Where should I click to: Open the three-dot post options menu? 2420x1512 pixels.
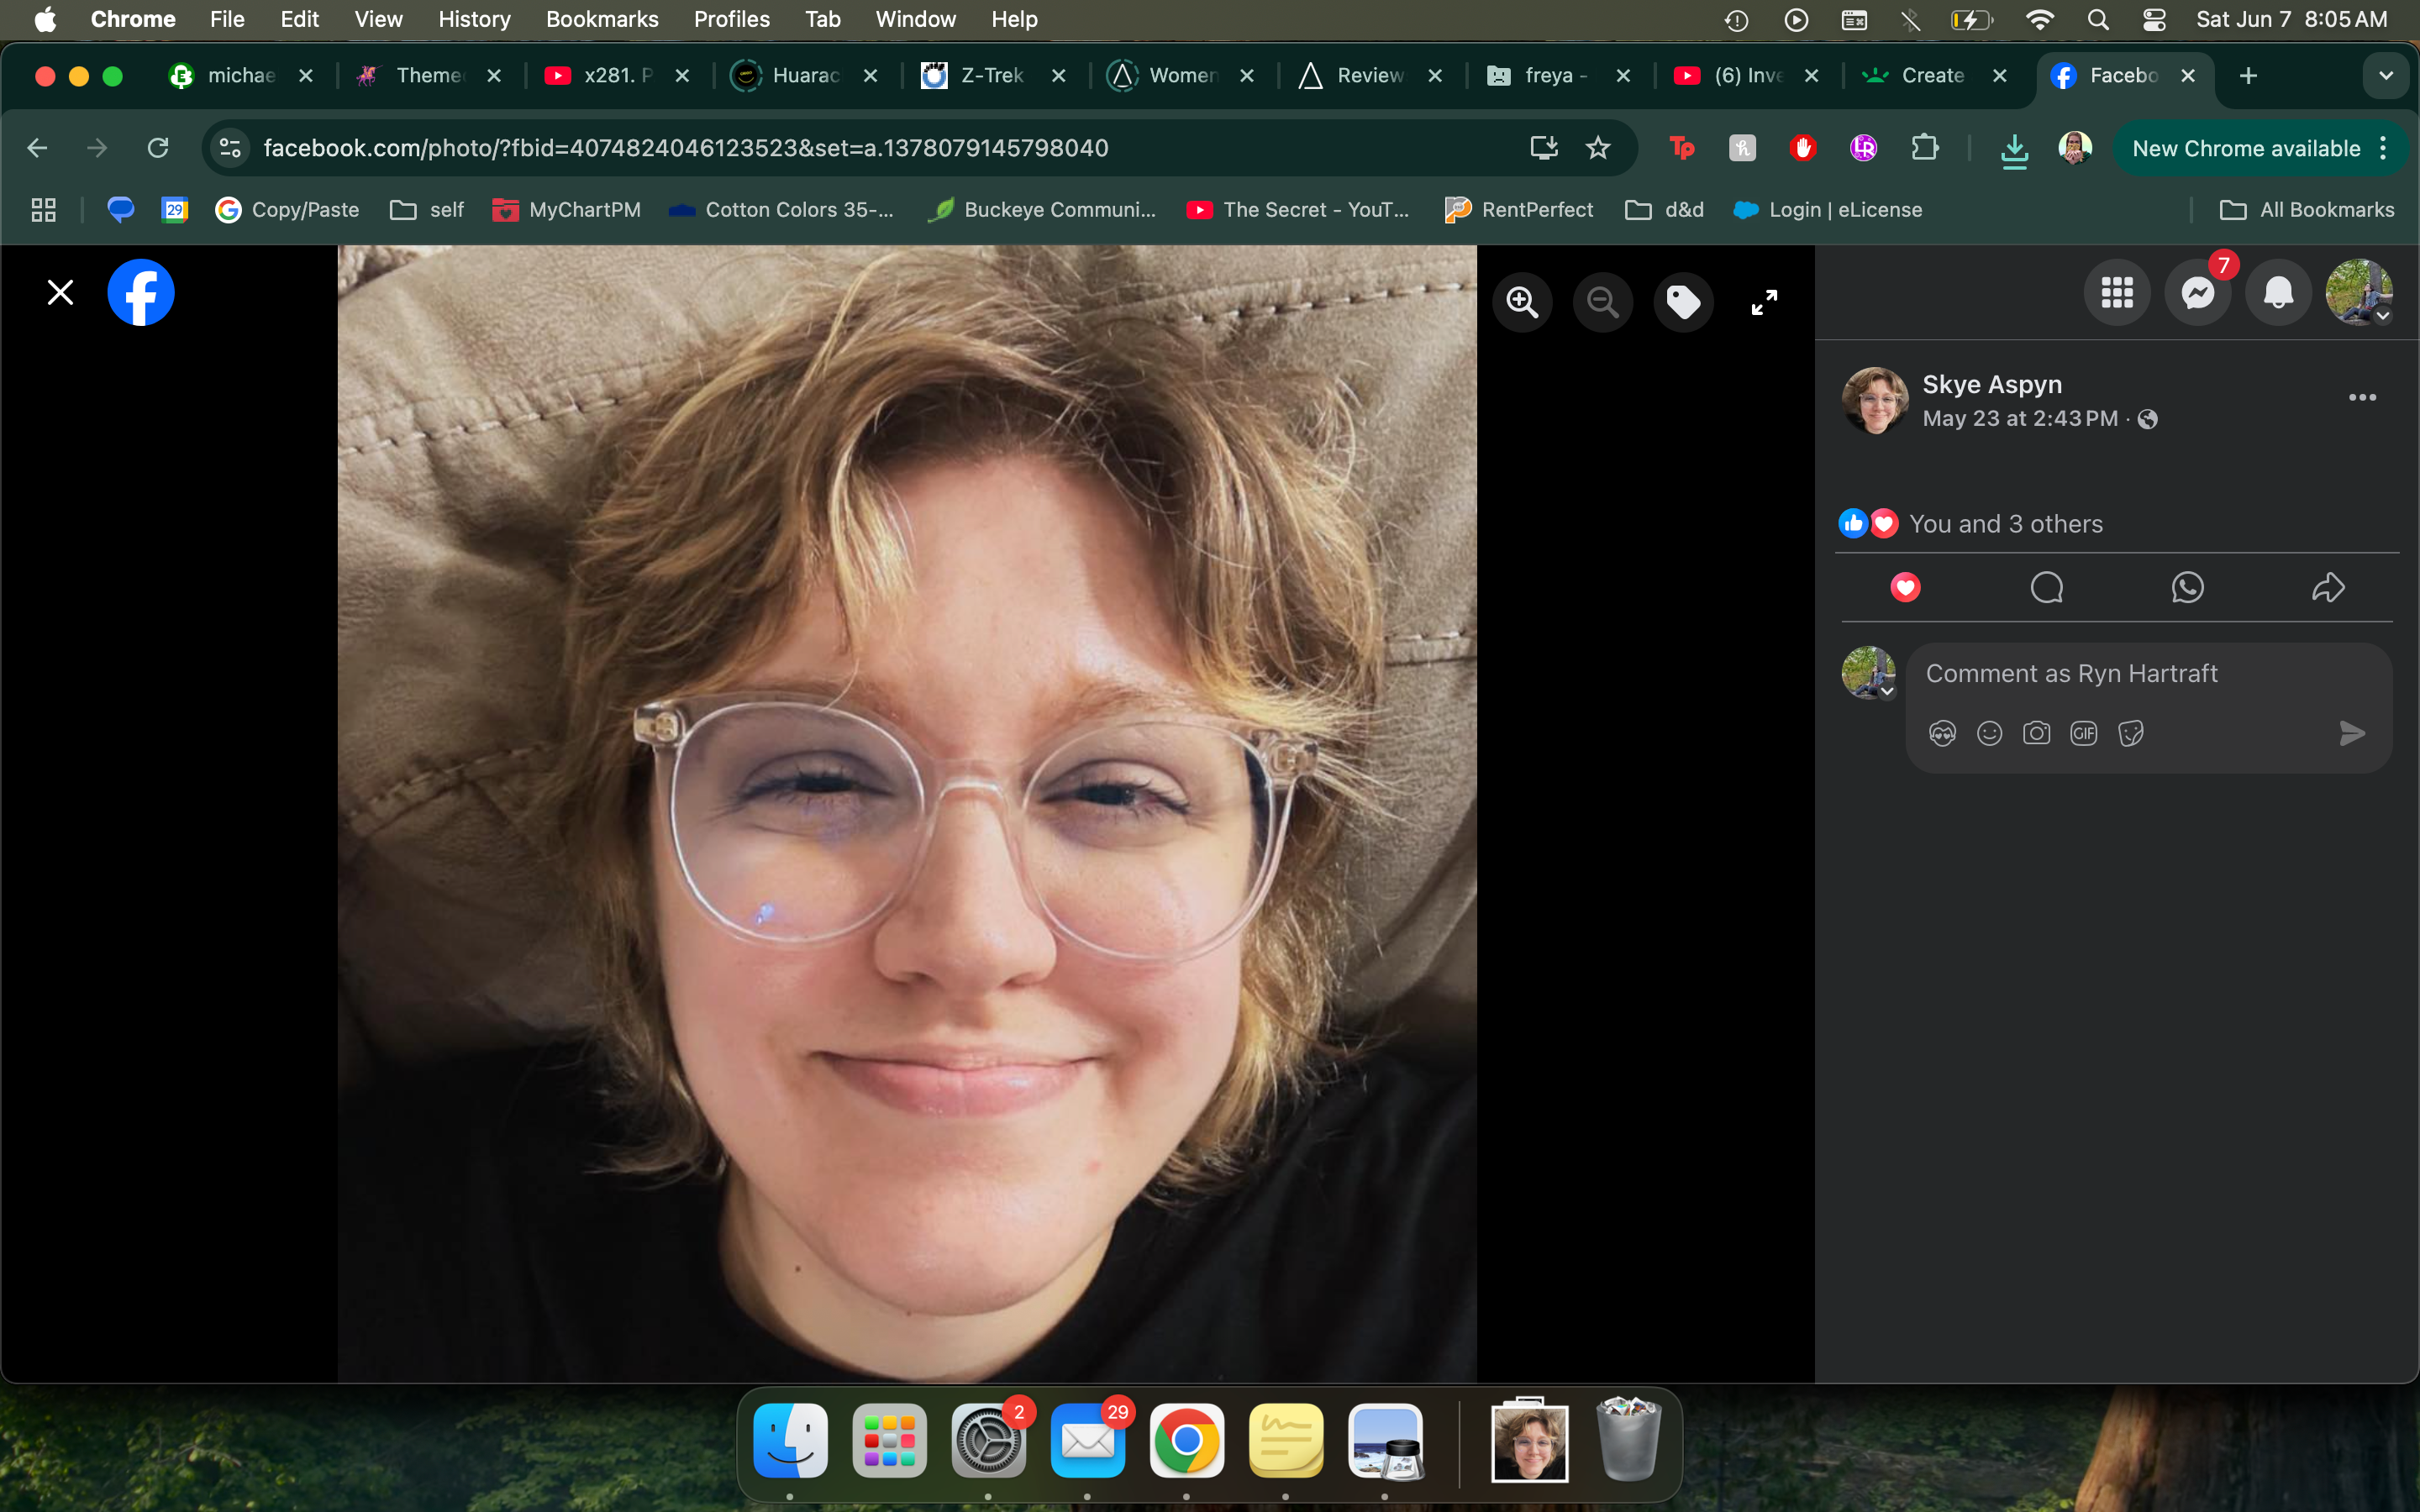point(2362,398)
